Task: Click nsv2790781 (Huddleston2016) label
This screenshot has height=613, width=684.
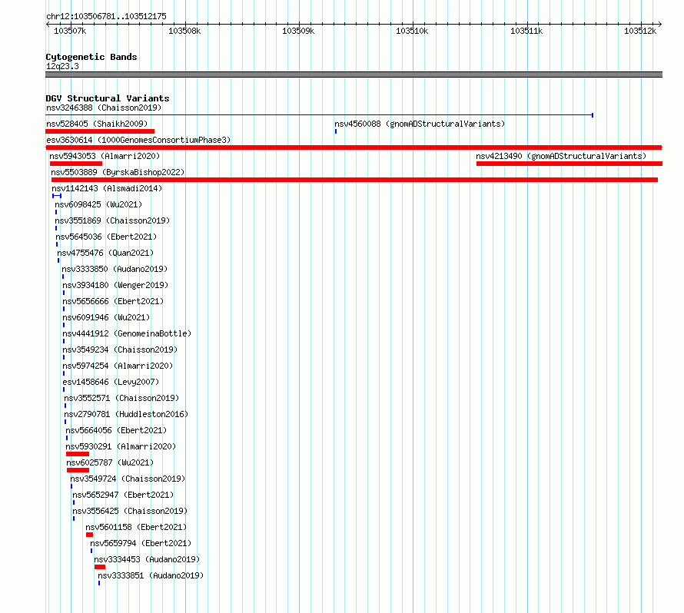Action: (126, 414)
